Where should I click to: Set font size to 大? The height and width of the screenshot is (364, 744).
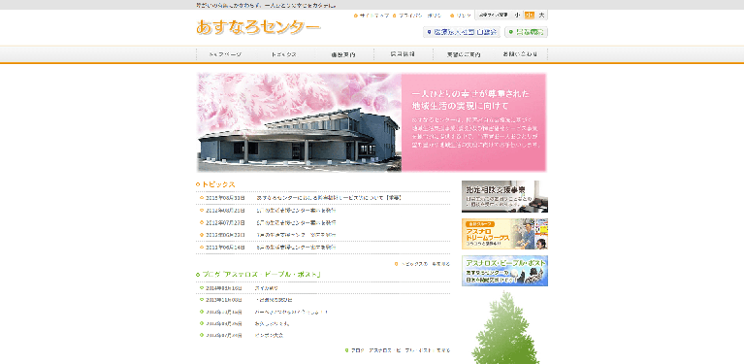(541, 16)
